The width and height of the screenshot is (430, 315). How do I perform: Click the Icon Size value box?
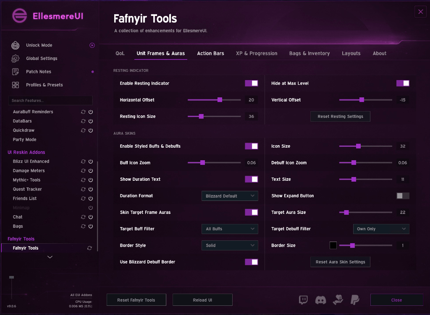(403, 146)
